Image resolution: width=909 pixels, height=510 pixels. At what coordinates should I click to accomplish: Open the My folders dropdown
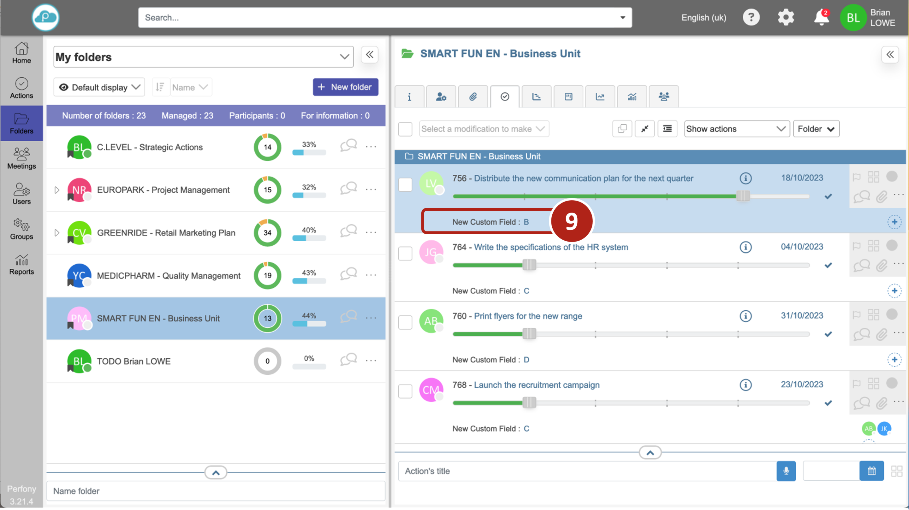(203, 57)
